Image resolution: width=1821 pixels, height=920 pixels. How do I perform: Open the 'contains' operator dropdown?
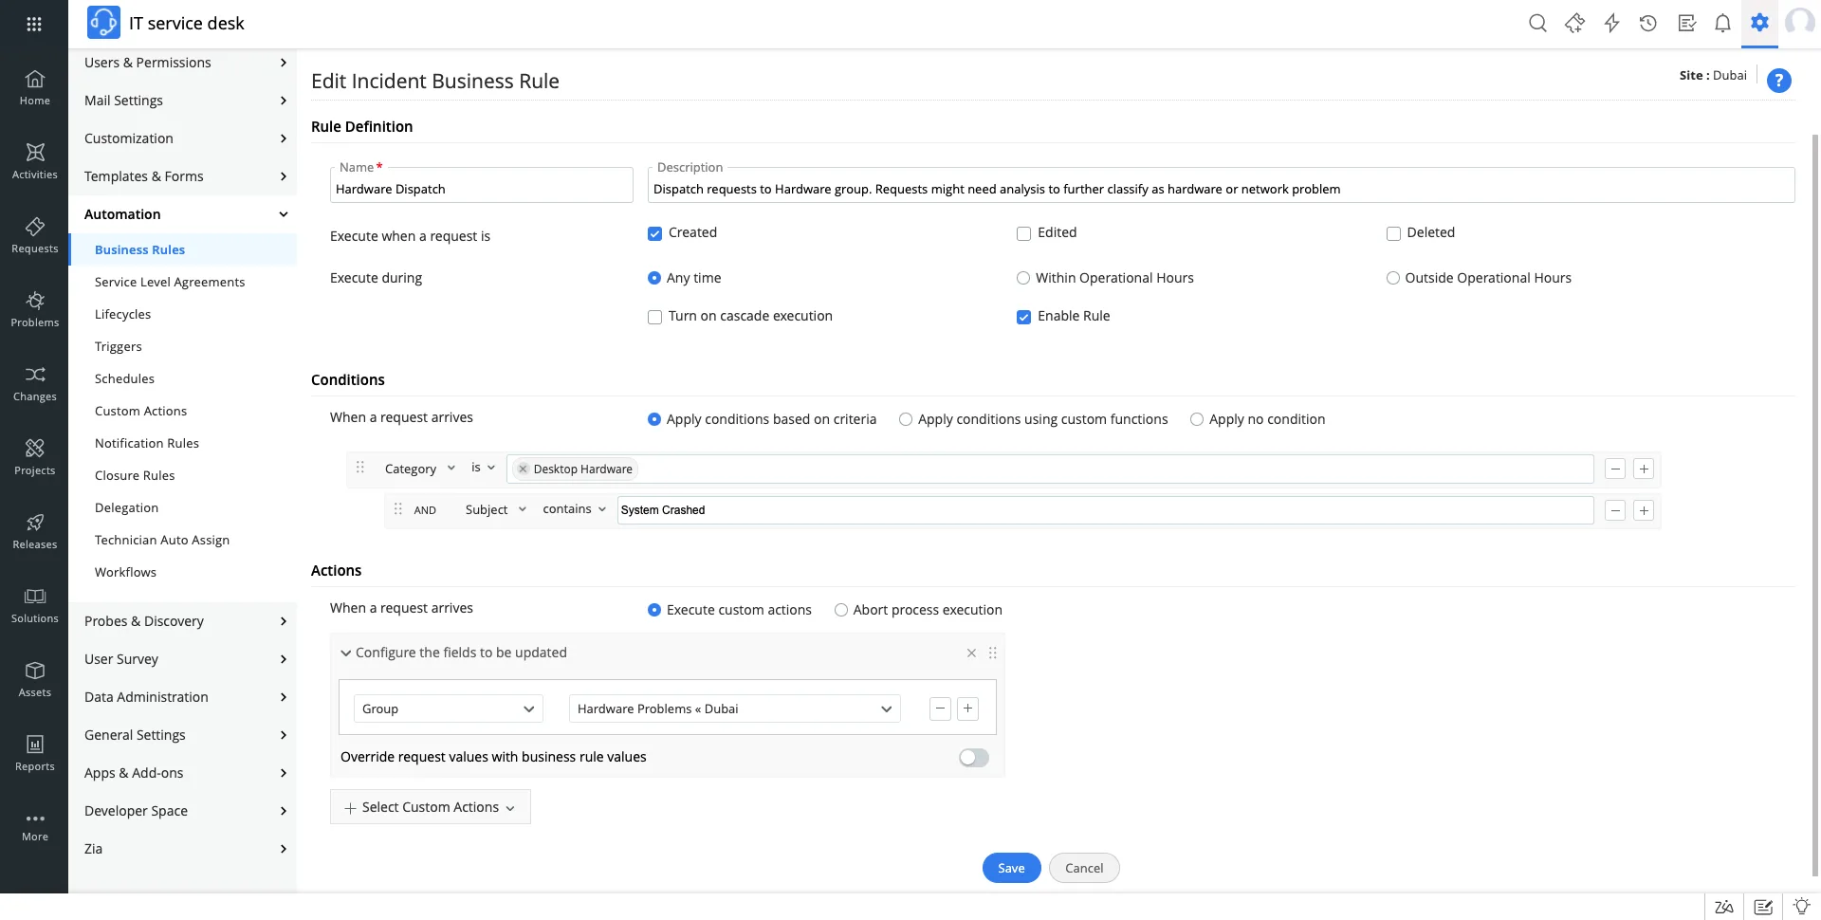click(x=574, y=509)
